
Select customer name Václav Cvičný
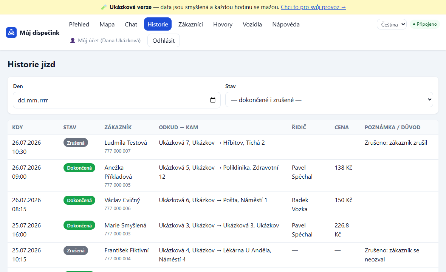pos(122,200)
